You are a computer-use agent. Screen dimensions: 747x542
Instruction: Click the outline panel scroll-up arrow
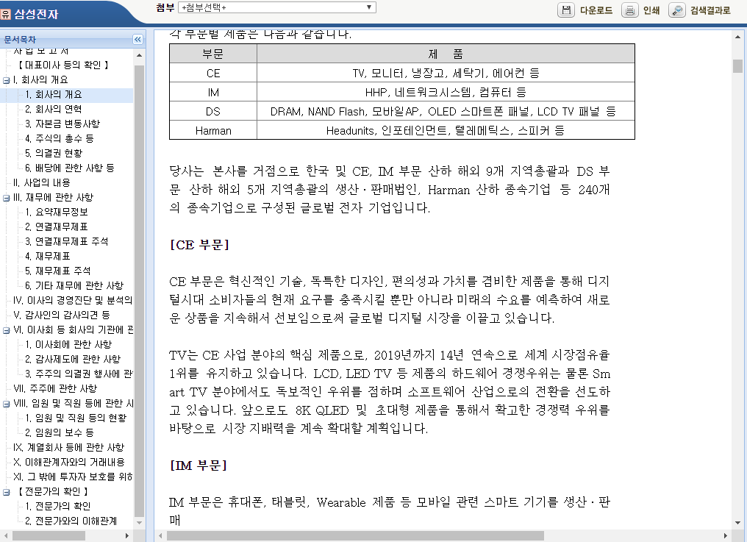point(139,56)
